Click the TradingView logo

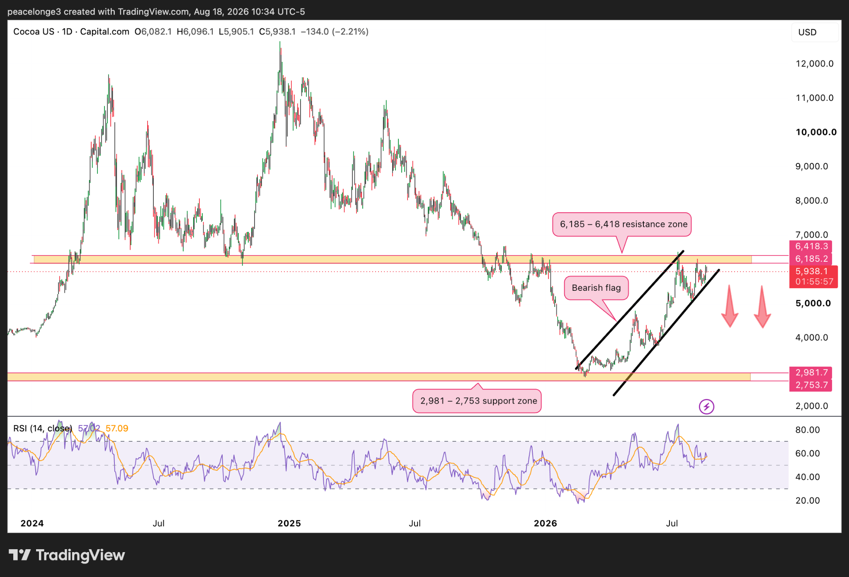pos(67,555)
